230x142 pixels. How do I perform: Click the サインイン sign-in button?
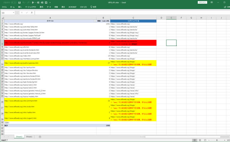click(x=202, y=2)
